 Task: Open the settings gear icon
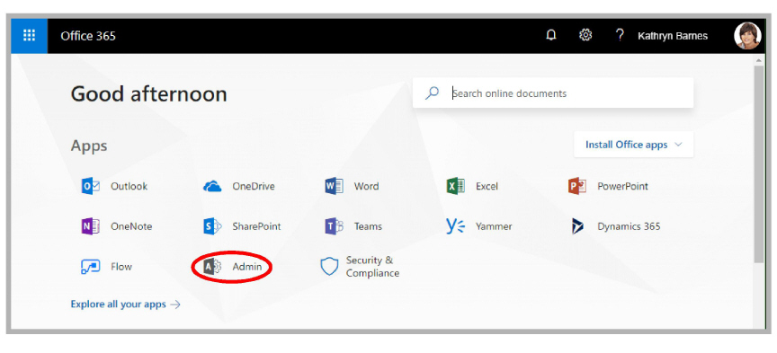pyautogui.click(x=585, y=36)
